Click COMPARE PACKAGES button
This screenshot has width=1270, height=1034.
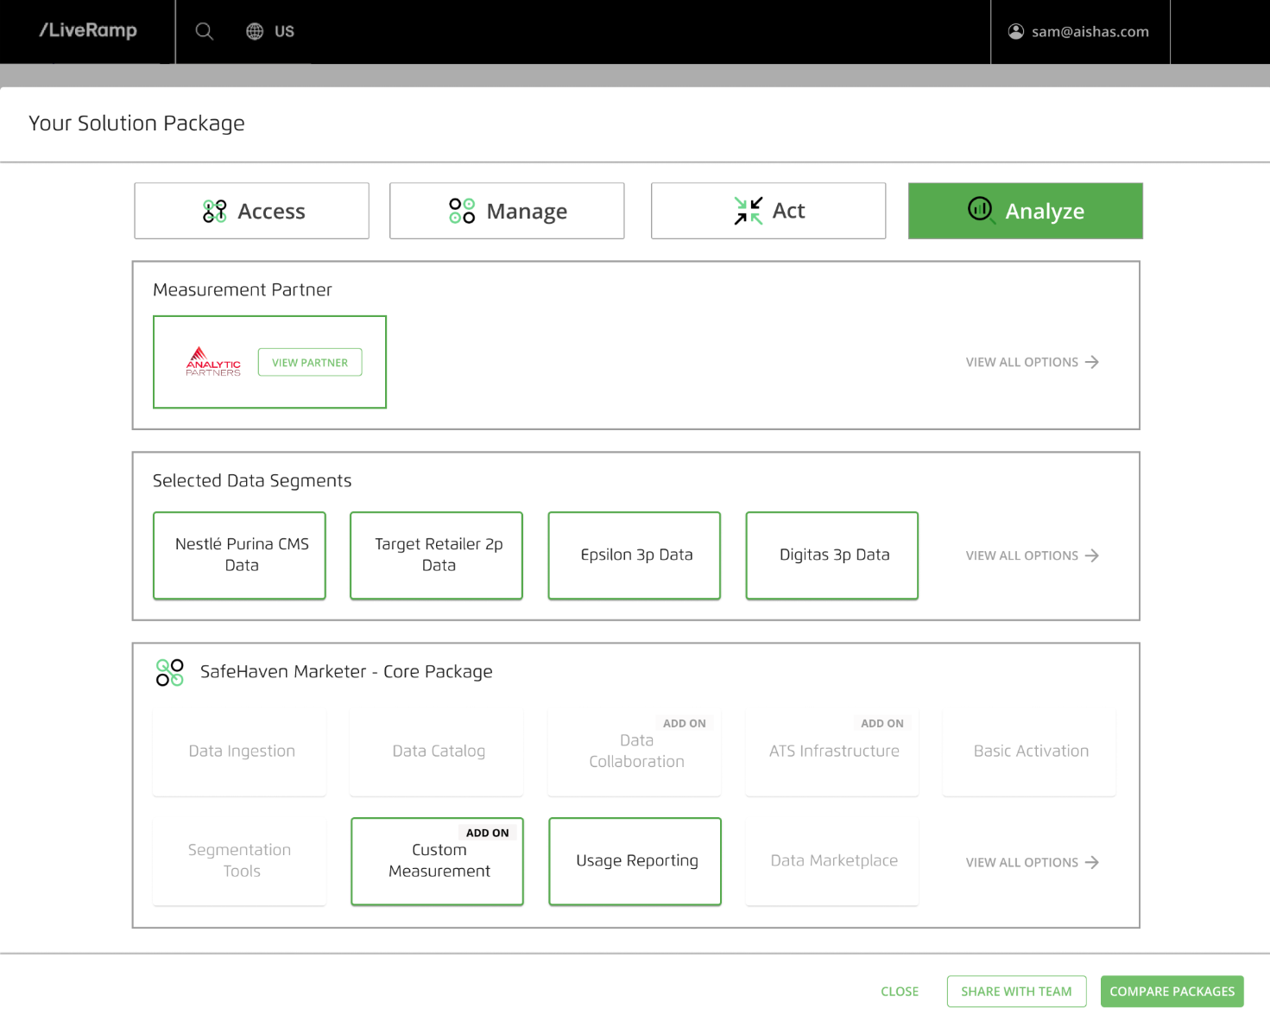1172,992
